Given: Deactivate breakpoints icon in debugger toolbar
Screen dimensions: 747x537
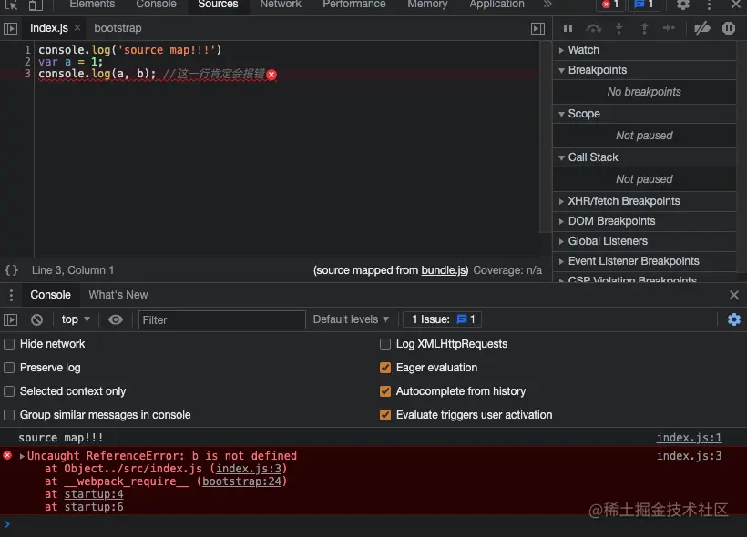Looking at the screenshot, I should click(x=702, y=28).
